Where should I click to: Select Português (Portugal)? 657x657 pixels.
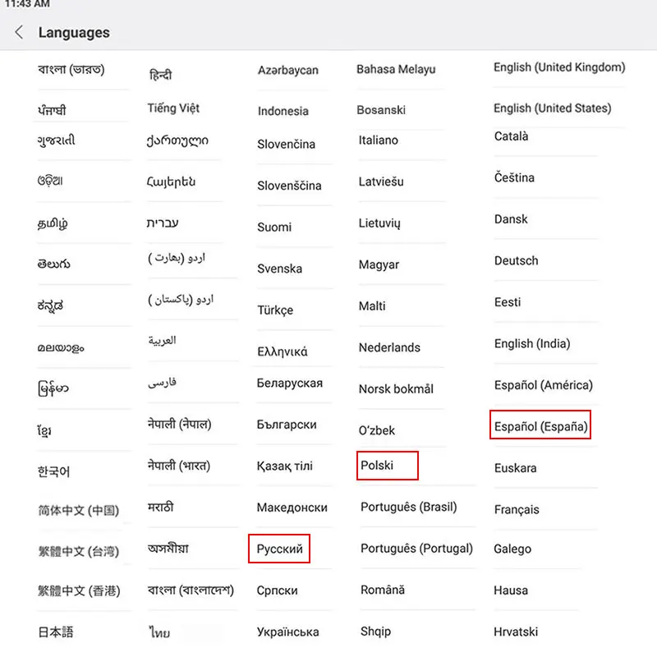[x=416, y=549]
